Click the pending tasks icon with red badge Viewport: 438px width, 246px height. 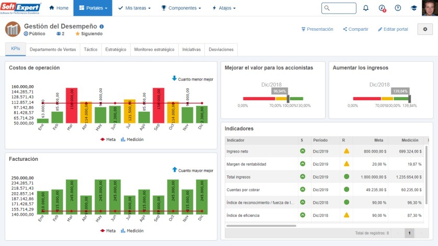pyautogui.click(x=382, y=8)
